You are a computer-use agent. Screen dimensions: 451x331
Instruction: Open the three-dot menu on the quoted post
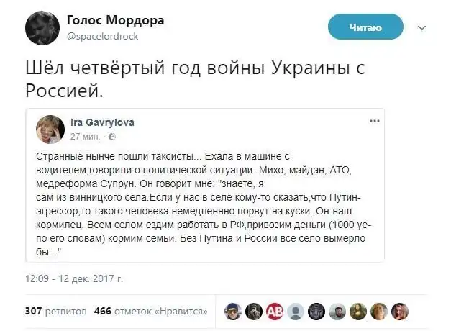point(374,121)
